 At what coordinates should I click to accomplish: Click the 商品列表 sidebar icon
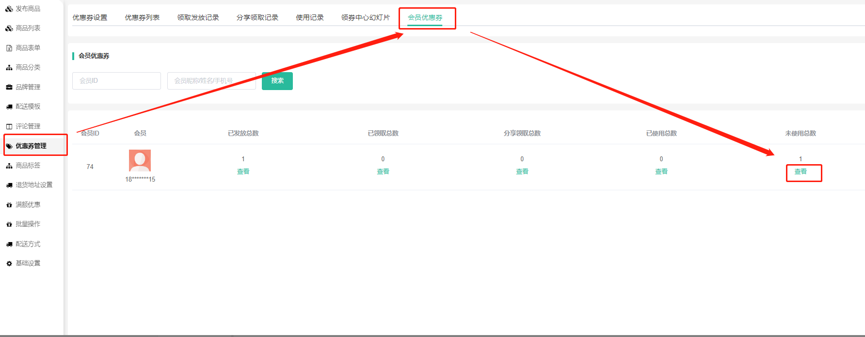coord(9,29)
